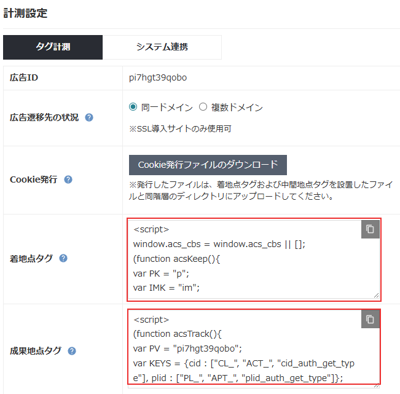Open the システム連携 tab
400x394 pixels.
click(x=162, y=47)
